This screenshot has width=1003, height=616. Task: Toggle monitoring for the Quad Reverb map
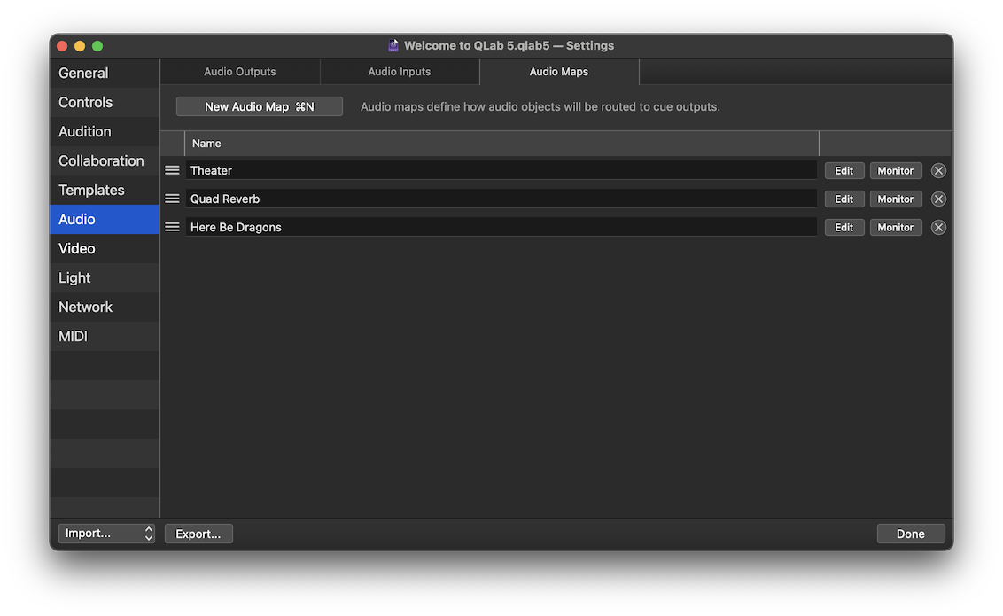(895, 198)
